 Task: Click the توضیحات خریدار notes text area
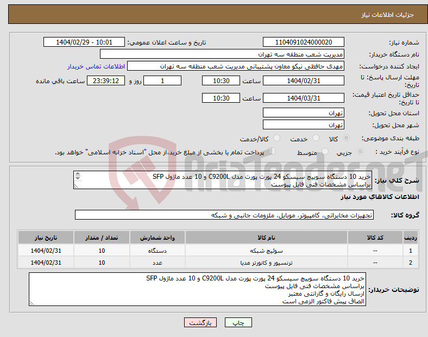197,289
